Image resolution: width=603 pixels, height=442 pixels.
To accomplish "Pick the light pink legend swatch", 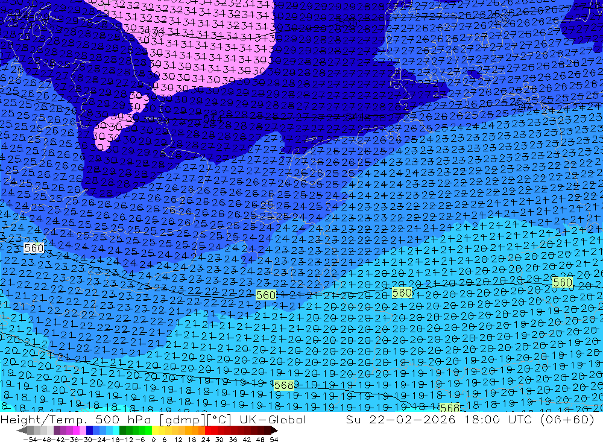I will [x=83, y=430].
